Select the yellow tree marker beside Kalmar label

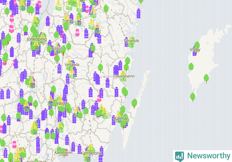pyautogui.click(x=119, y=117)
